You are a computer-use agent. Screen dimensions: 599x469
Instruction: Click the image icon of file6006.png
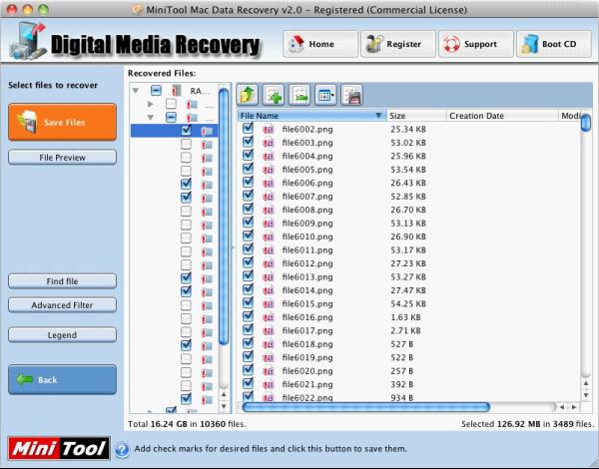point(269,184)
